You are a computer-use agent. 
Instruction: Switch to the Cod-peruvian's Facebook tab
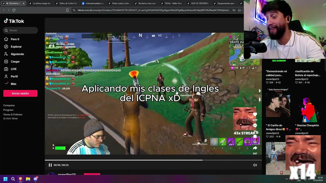[x=92, y=4]
